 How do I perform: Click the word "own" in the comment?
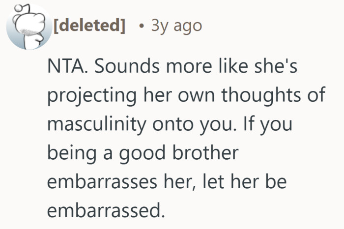pyautogui.click(x=201, y=95)
